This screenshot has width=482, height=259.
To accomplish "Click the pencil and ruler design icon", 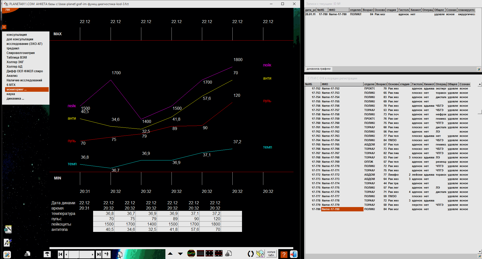I will (x=7, y=254).
